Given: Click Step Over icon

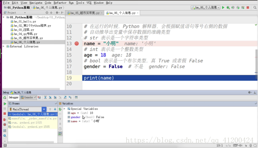Looking at the screenshot, I should [x=45, y=98].
